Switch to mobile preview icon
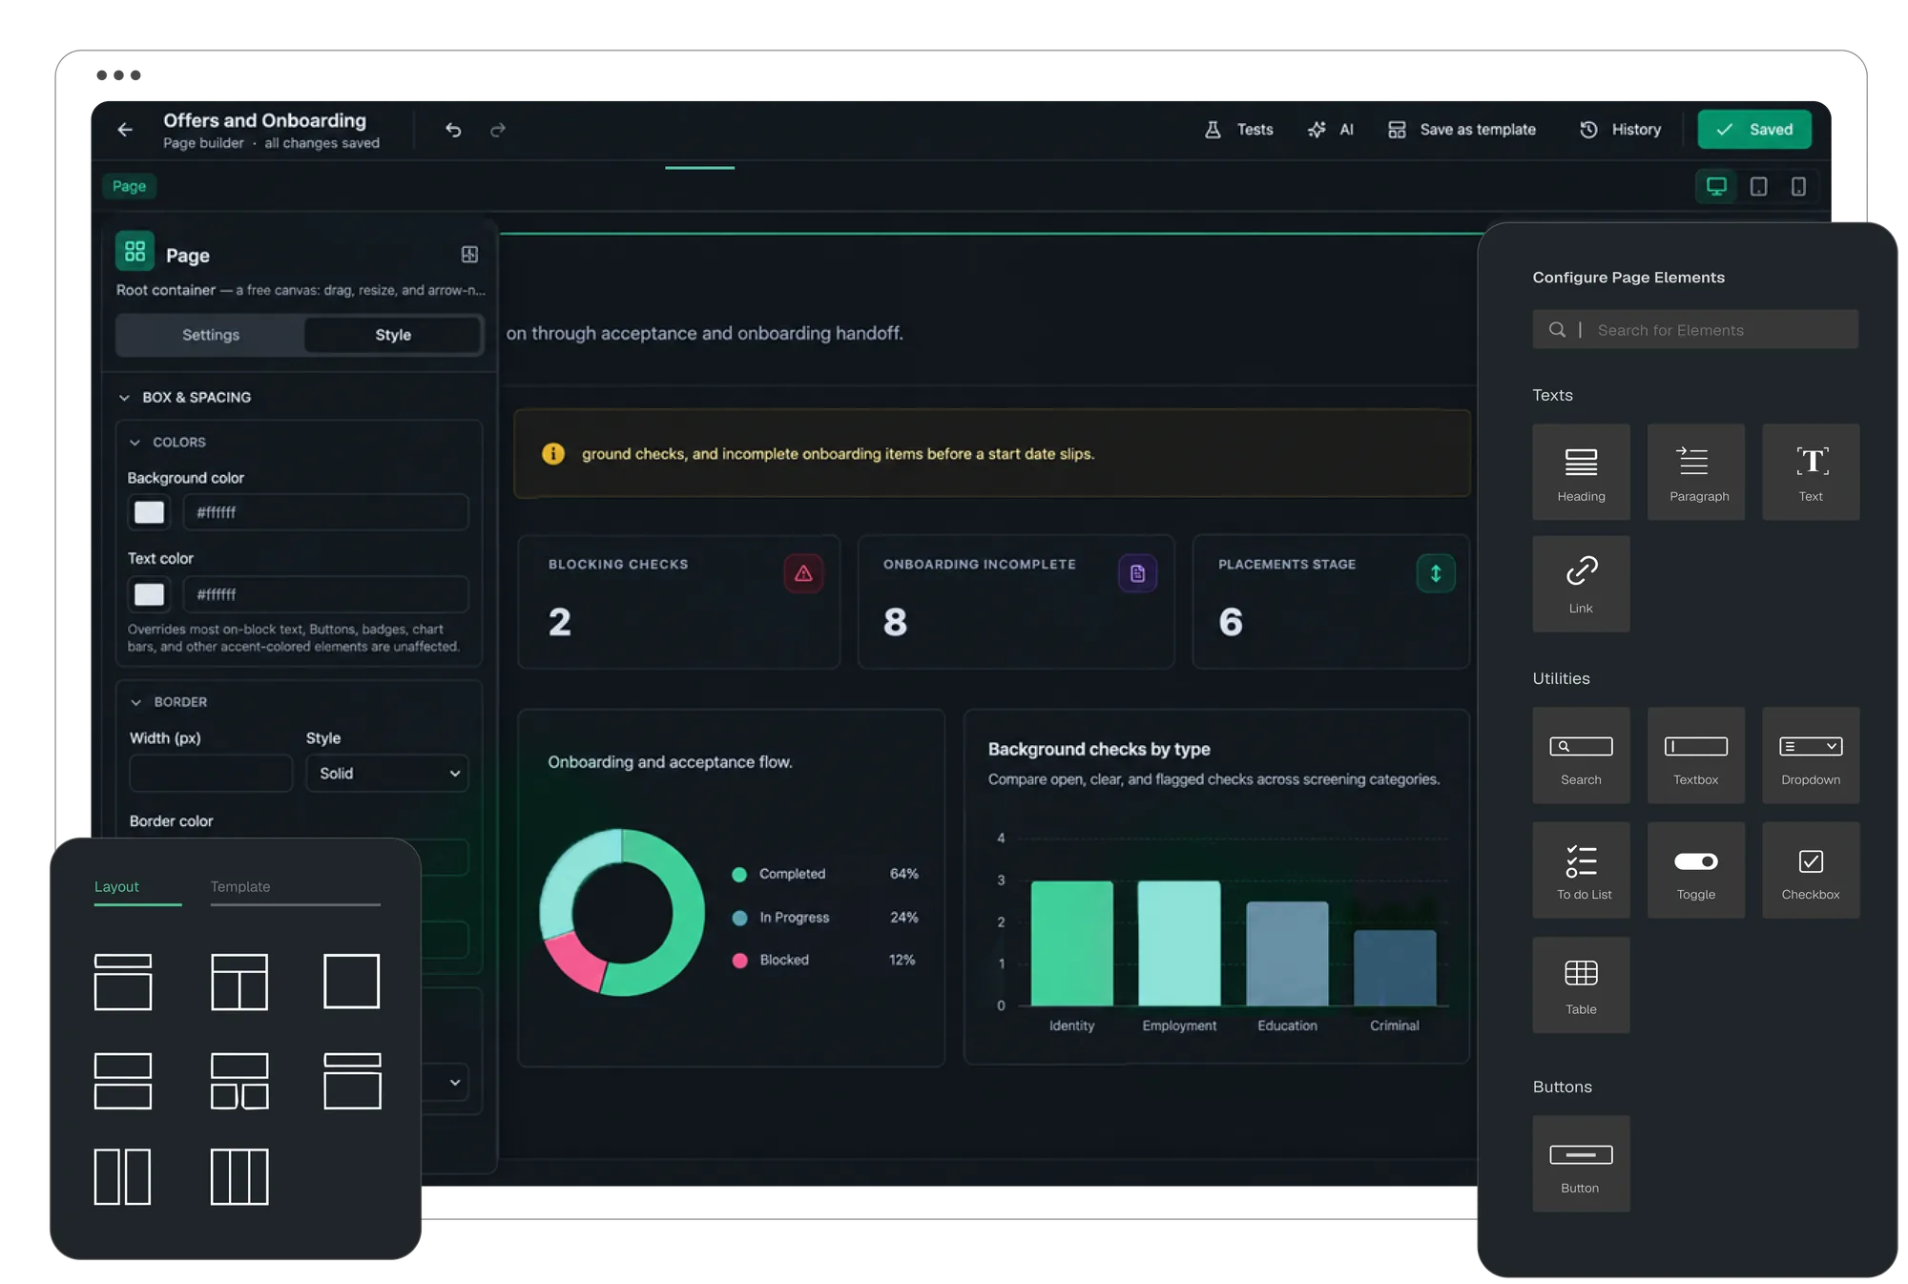This screenshot has height=1284, width=1908. pos(1798,186)
